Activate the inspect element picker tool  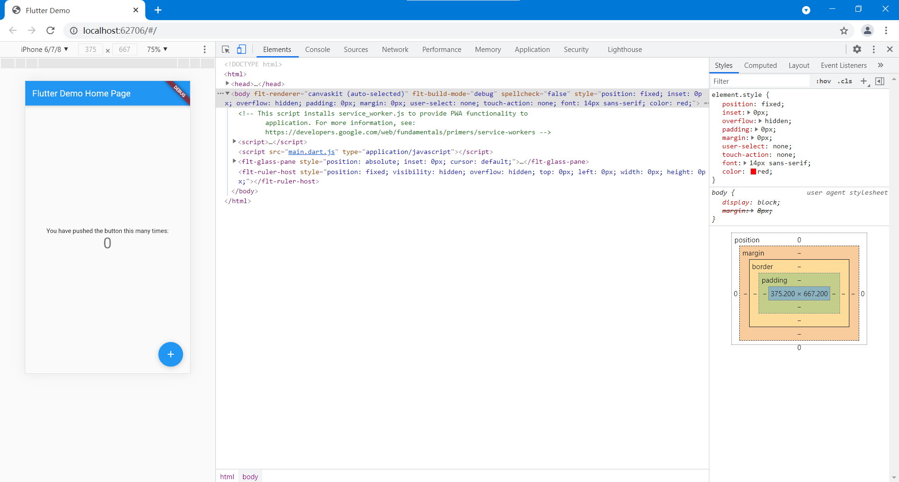226,49
